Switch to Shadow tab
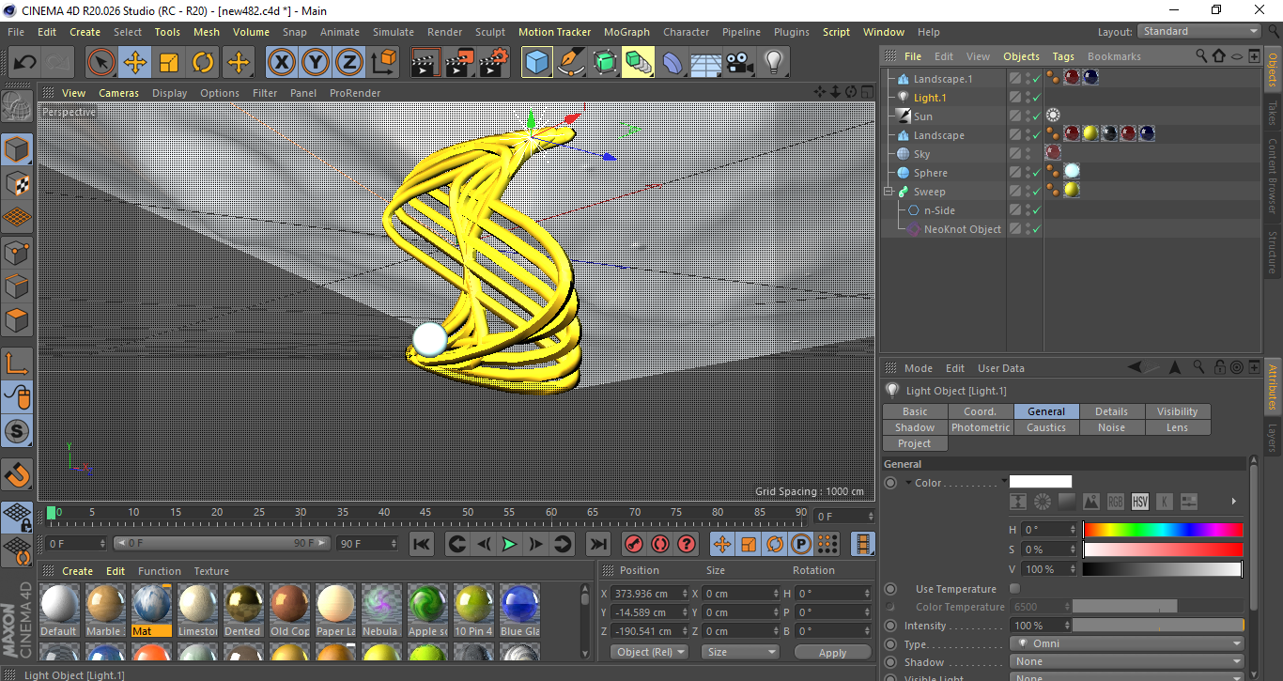Image resolution: width=1283 pixels, height=681 pixels. [x=915, y=427]
